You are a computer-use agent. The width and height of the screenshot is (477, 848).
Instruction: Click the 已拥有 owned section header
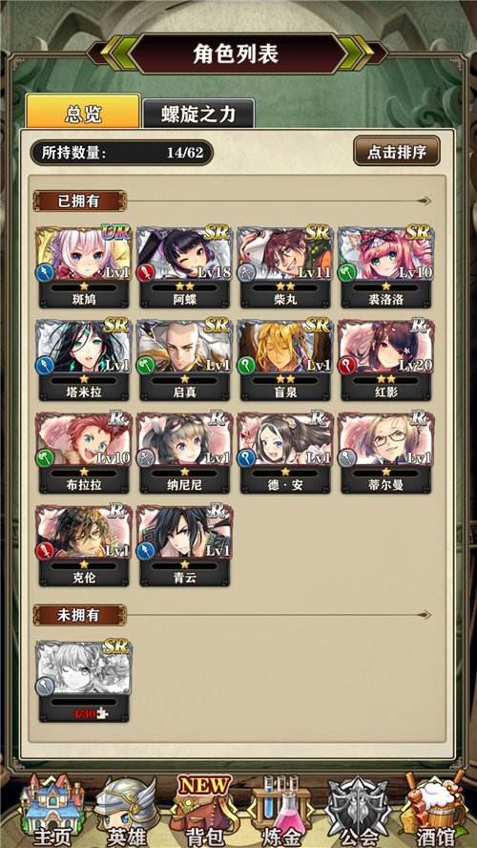coord(79,201)
